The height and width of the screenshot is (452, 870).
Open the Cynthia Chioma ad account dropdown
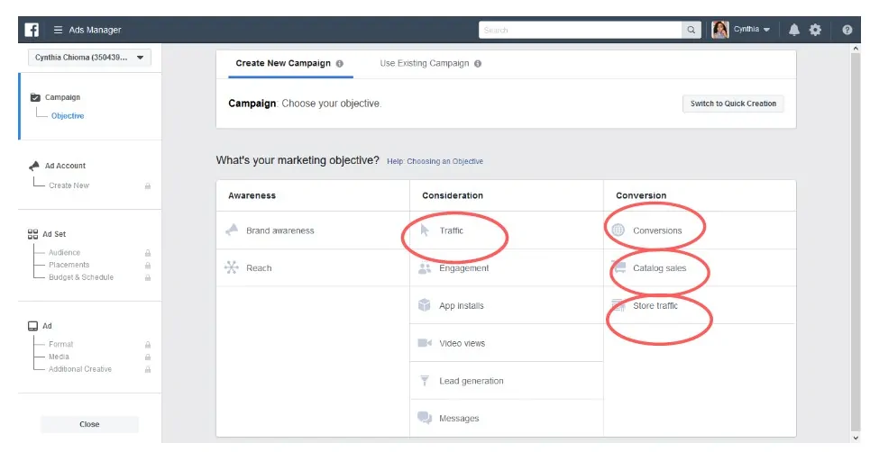click(x=89, y=58)
